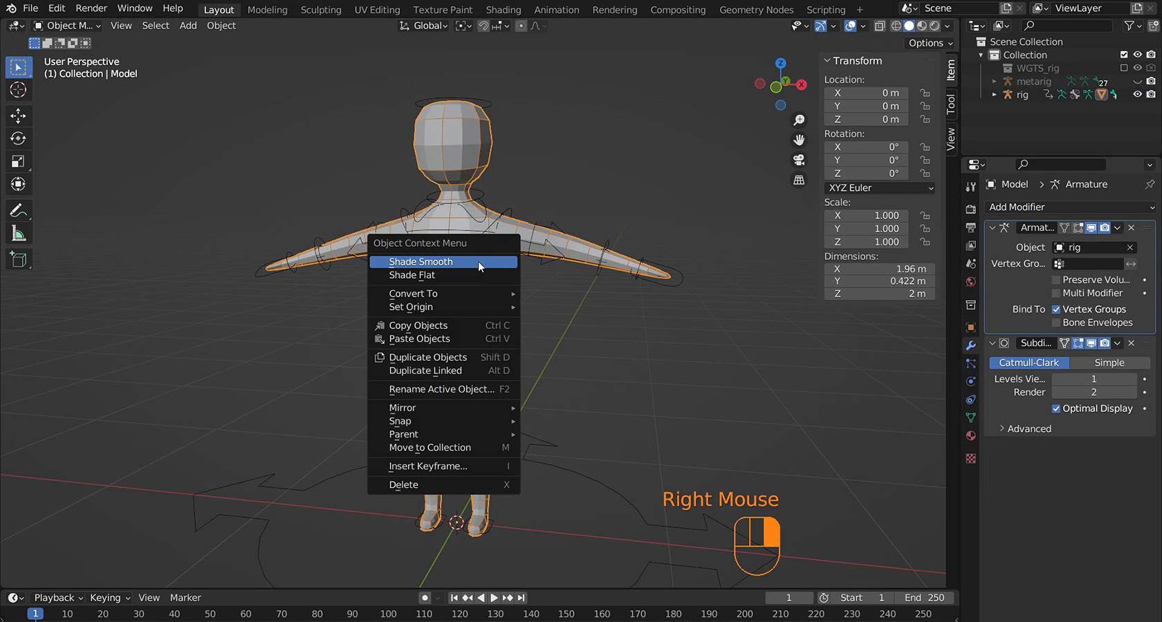The image size is (1162, 622).
Task: Click Delete in the context menu
Action: 404,484
